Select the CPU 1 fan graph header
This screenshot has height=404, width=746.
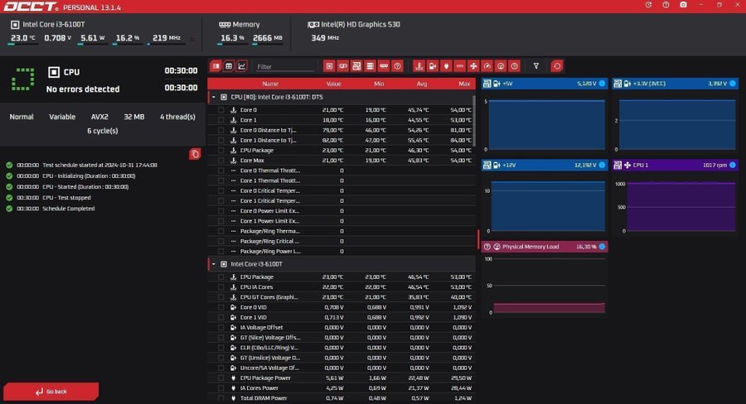click(x=675, y=165)
